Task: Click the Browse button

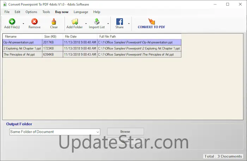Action: pyautogui.click(x=125, y=132)
